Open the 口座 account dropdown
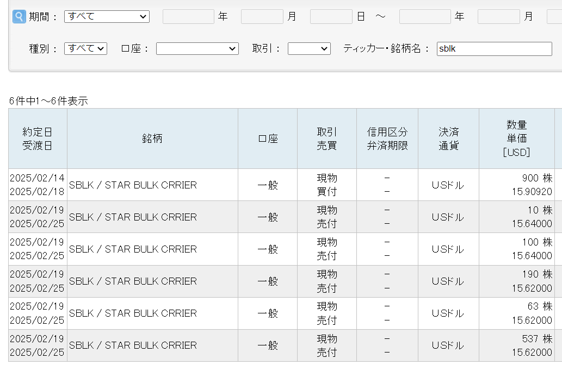This screenshot has height=365, width=562. pos(197,49)
